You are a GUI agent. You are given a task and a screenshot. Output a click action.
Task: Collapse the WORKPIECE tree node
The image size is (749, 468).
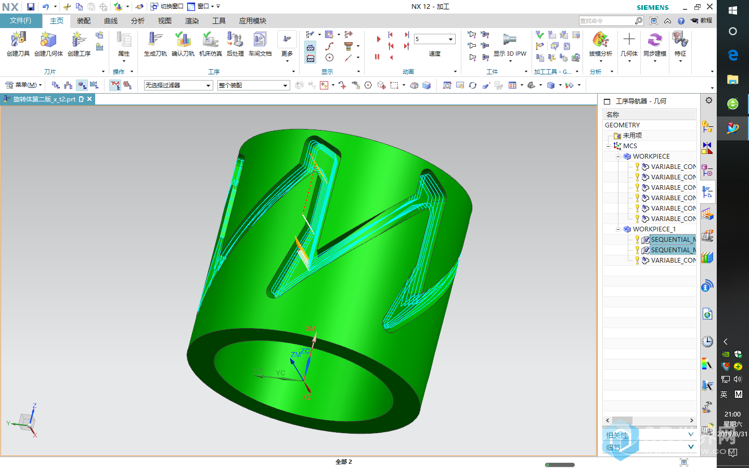pos(618,157)
